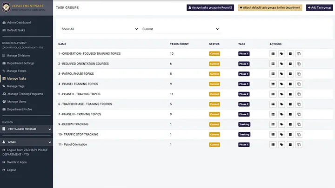Click the list icon for Patrol Orientation row
335x188 pixels.
click(273, 145)
